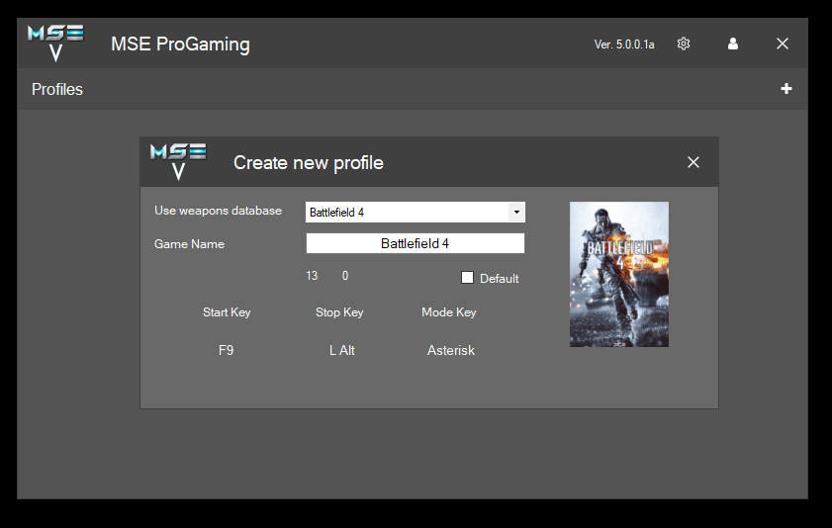Add a profile with the plus icon
This screenshot has height=528, width=832.
pos(786,89)
